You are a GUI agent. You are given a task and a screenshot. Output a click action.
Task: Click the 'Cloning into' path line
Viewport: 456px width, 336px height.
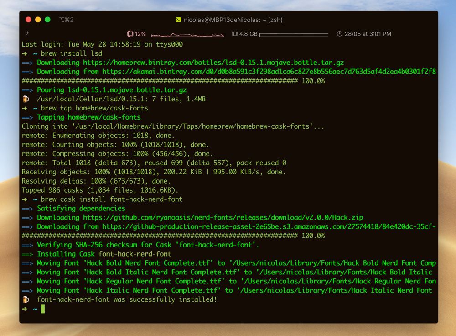click(173, 126)
